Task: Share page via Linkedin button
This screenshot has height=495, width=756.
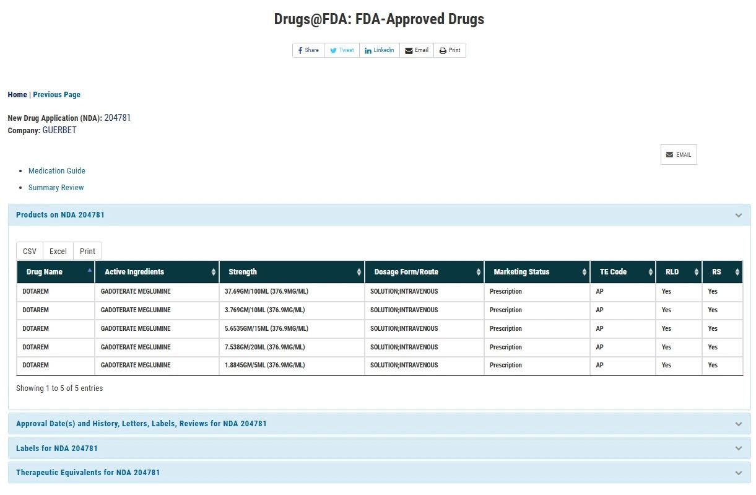Action: click(x=379, y=50)
